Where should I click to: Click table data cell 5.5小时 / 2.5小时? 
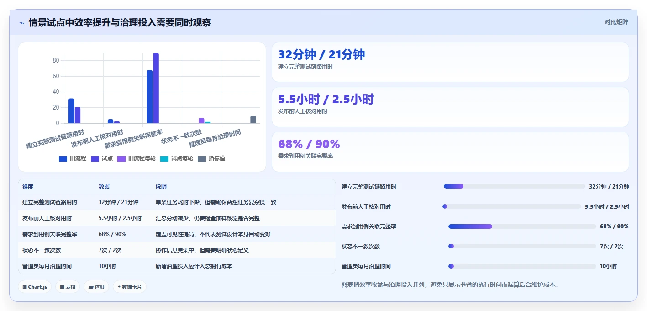120,218
